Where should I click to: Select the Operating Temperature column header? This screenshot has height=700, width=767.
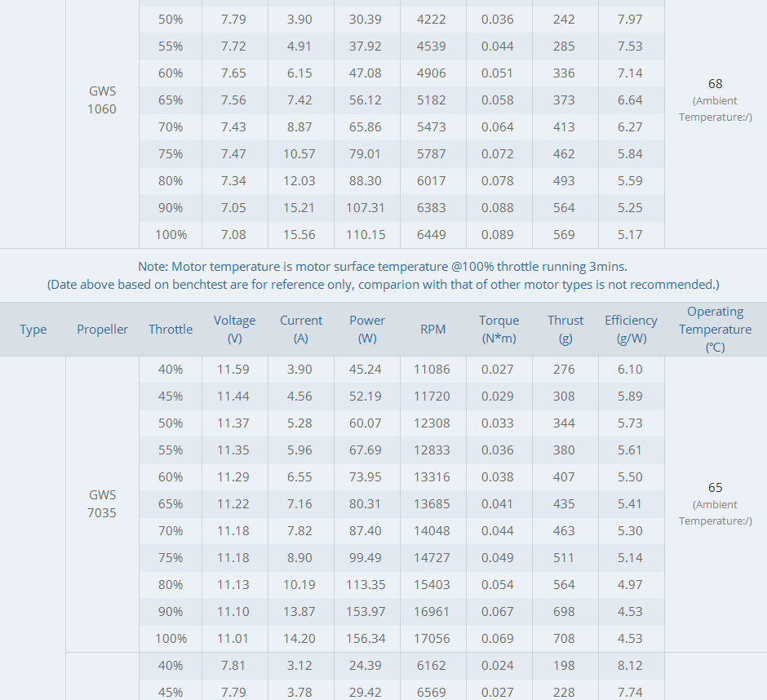[x=715, y=329]
